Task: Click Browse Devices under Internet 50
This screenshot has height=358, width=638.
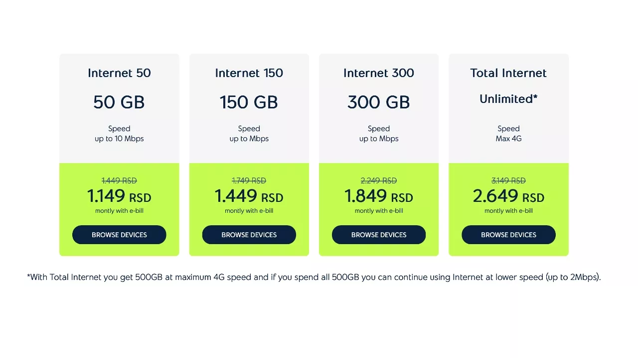Action: click(119, 235)
